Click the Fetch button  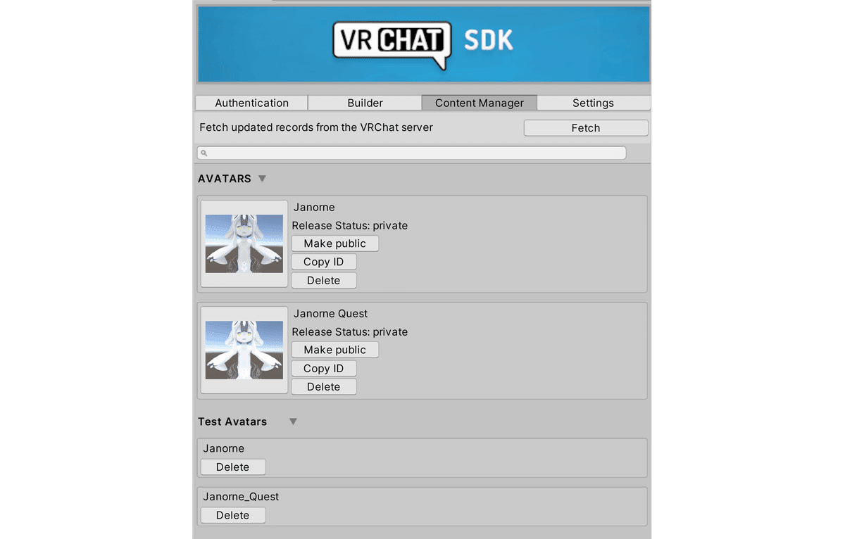coord(586,128)
